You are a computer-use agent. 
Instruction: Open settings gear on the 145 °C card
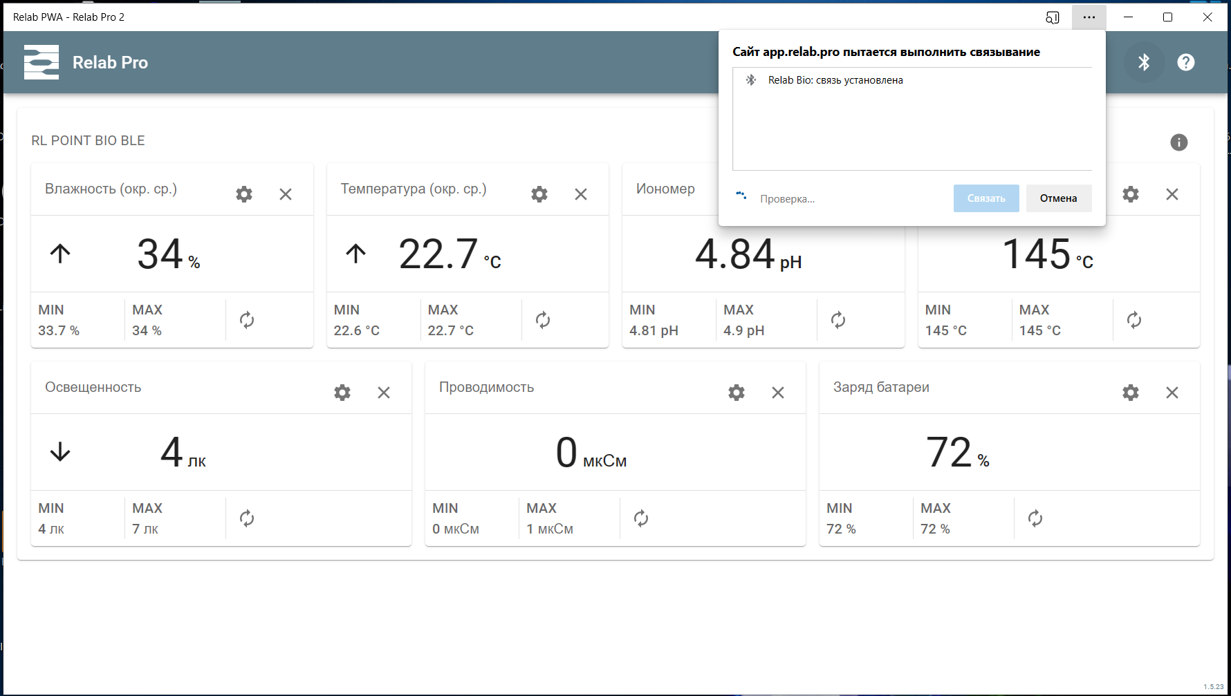(x=1131, y=194)
